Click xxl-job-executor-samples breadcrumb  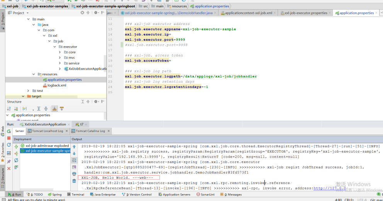click(x=45, y=6)
